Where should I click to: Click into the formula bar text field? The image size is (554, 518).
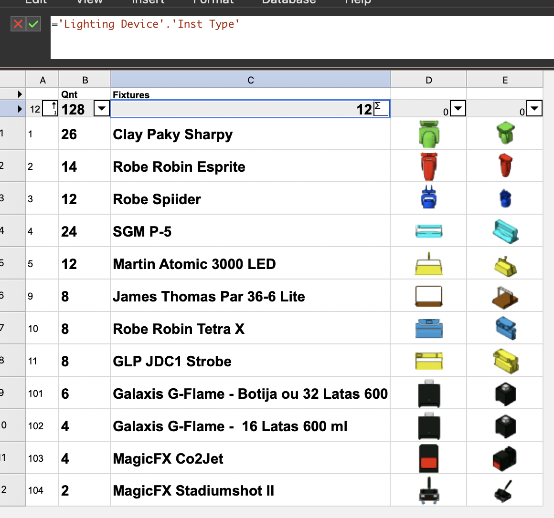[x=301, y=38]
